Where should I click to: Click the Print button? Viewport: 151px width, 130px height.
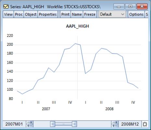pos(65,14)
